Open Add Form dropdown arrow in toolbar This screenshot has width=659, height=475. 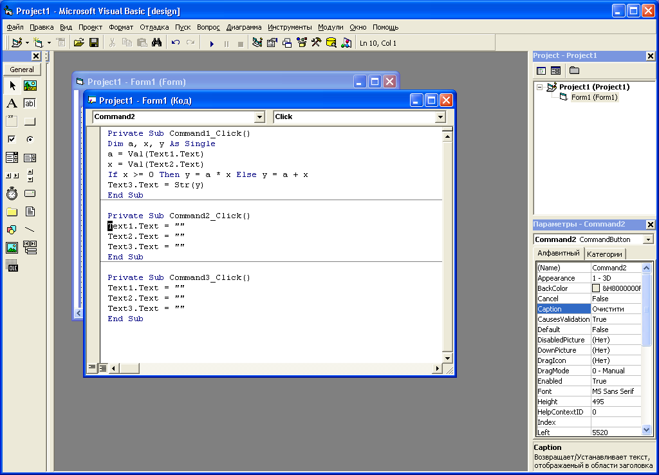point(49,43)
